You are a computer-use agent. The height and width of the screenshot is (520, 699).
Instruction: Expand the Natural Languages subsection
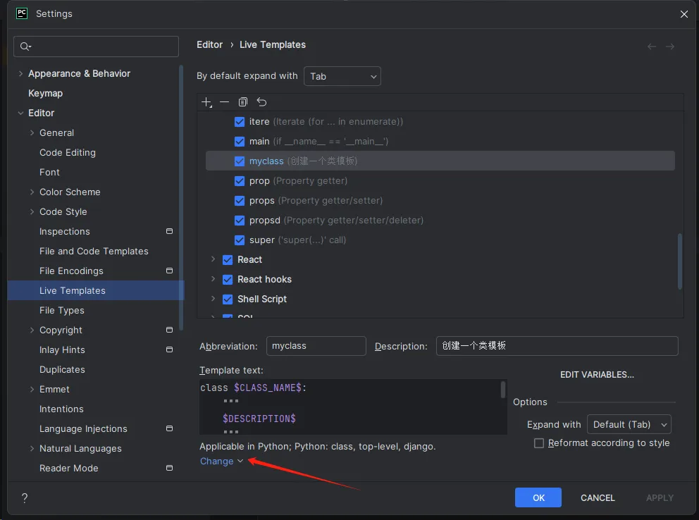coord(32,448)
